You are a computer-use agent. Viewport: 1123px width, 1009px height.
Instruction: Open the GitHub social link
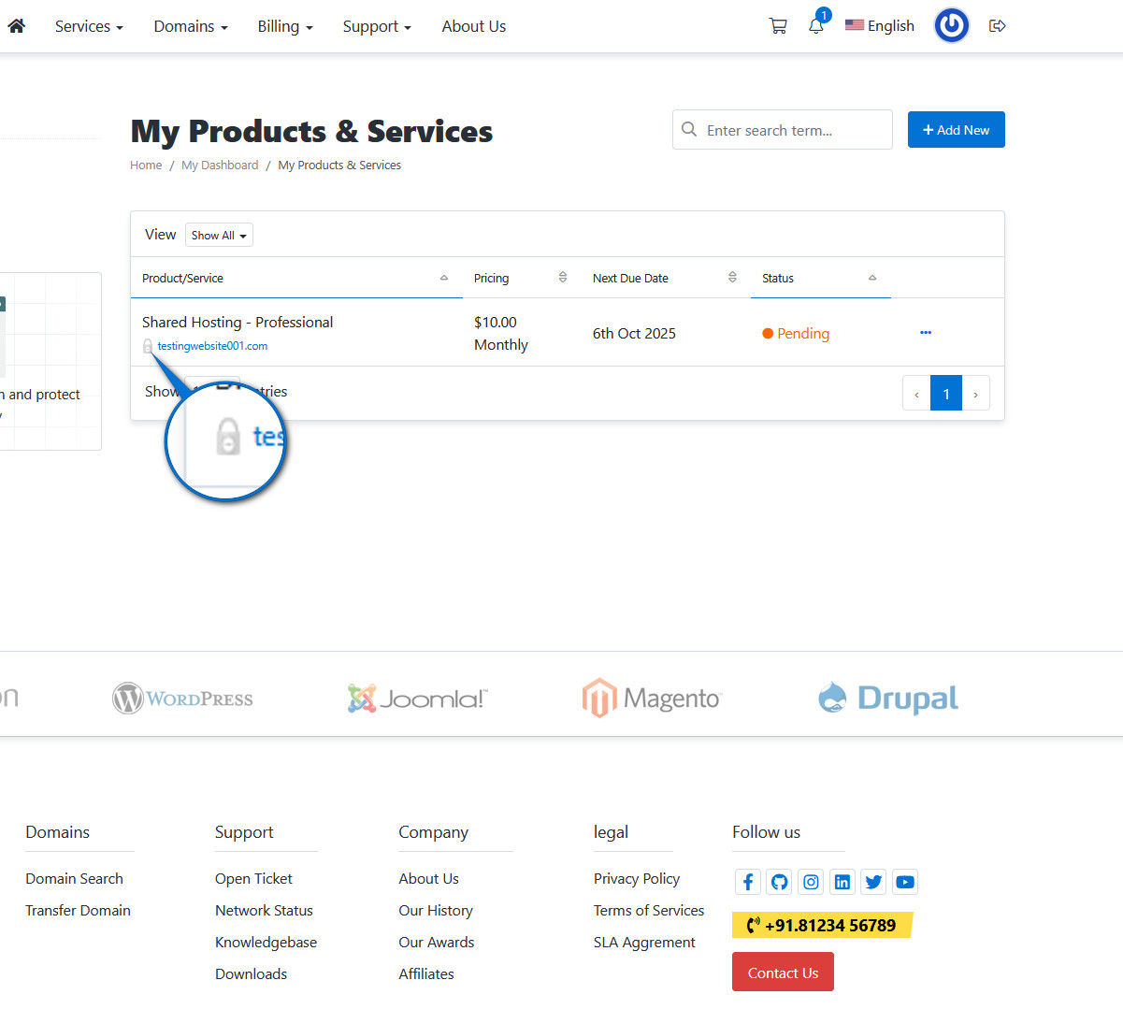click(x=780, y=882)
